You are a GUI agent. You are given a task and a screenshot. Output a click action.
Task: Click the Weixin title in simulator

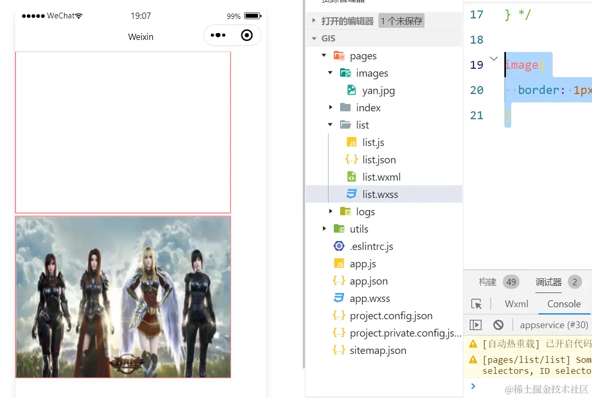click(141, 37)
